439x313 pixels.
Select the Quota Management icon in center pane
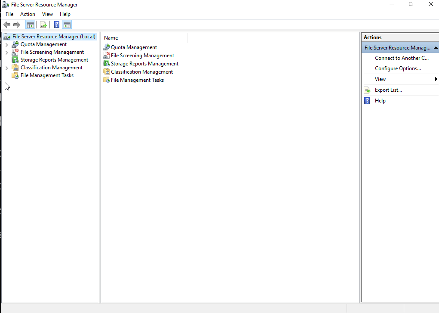point(130,47)
